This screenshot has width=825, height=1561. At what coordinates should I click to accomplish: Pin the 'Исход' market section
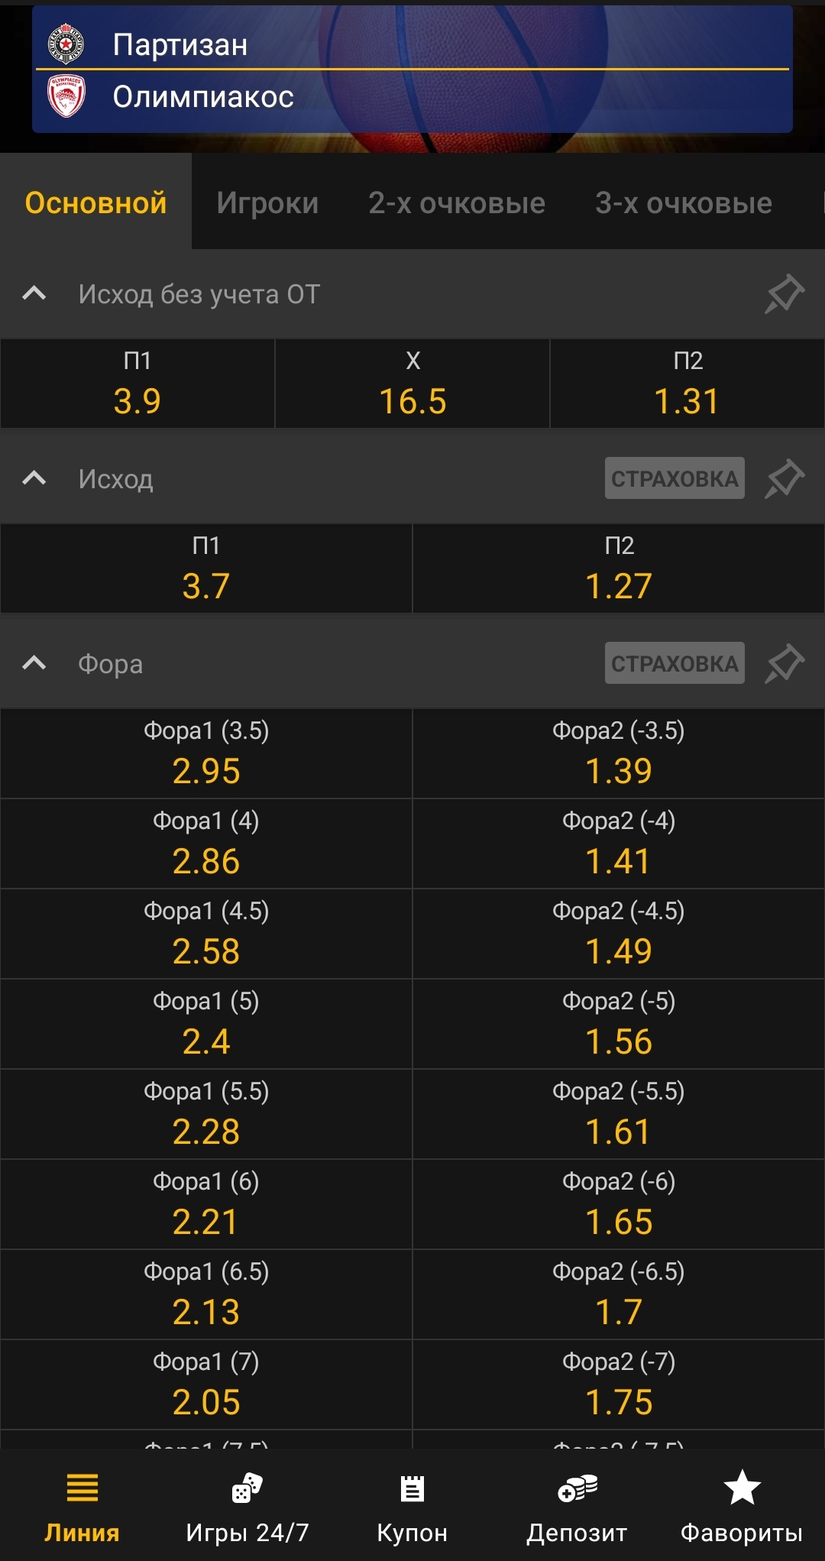click(785, 479)
